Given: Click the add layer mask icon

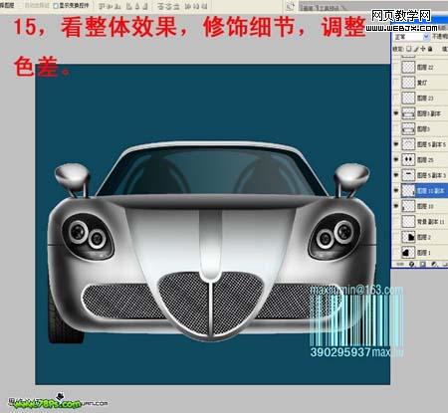Looking at the screenshot, I should click(423, 264).
